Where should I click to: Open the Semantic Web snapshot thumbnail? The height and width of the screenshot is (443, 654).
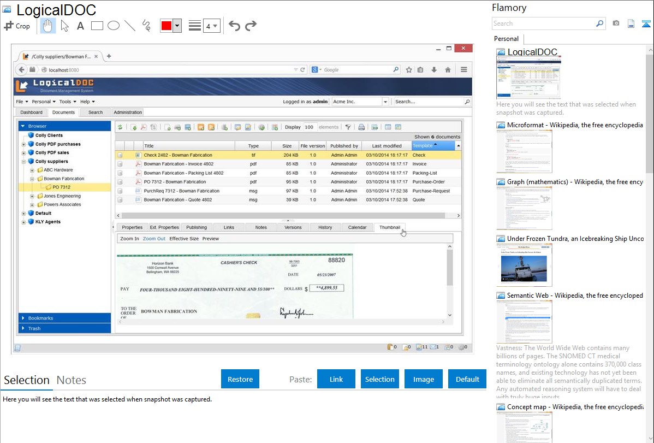[524, 322]
